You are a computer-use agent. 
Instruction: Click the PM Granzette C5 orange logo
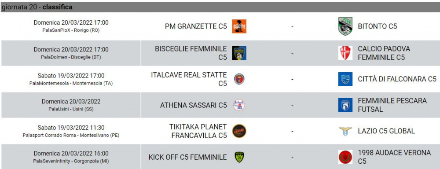pos(239,26)
